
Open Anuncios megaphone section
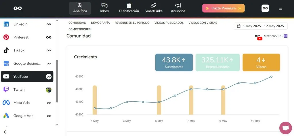coord(178,8)
